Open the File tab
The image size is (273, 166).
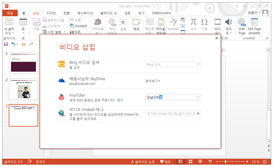click(x=10, y=13)
